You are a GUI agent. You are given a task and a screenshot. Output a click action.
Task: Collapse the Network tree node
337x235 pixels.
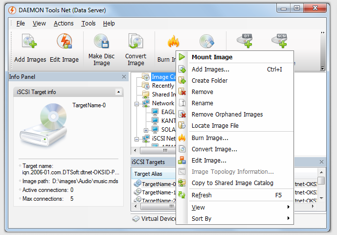click(x=136, y=104)
